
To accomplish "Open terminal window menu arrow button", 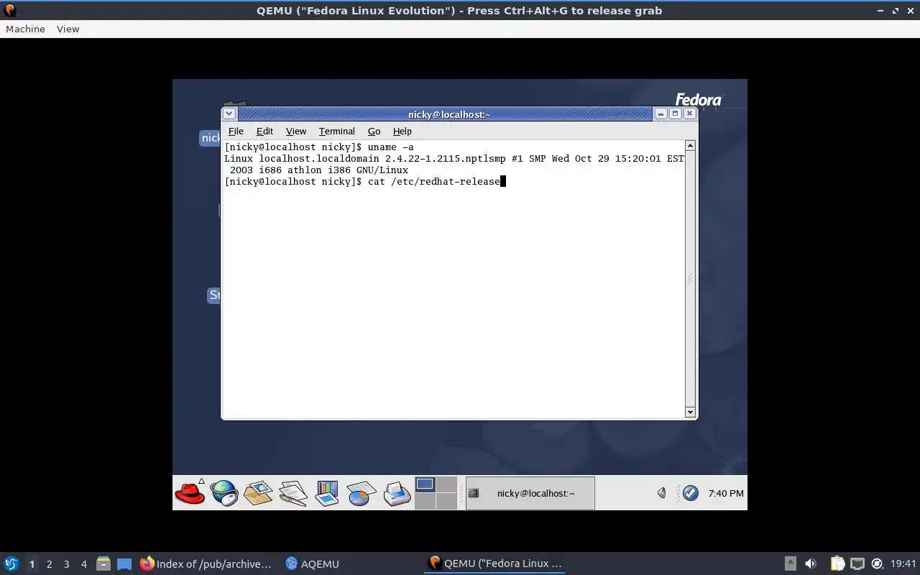I will 229,114.
